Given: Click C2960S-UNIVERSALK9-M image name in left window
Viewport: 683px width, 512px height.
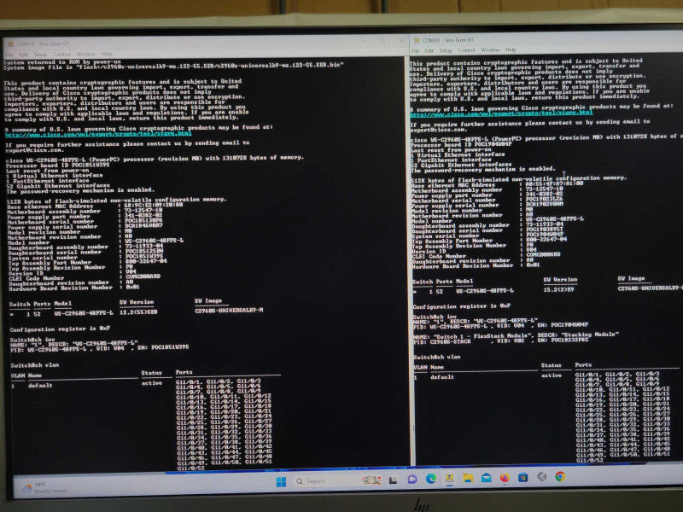Looking at the screenshot, I should pos(229,311).
